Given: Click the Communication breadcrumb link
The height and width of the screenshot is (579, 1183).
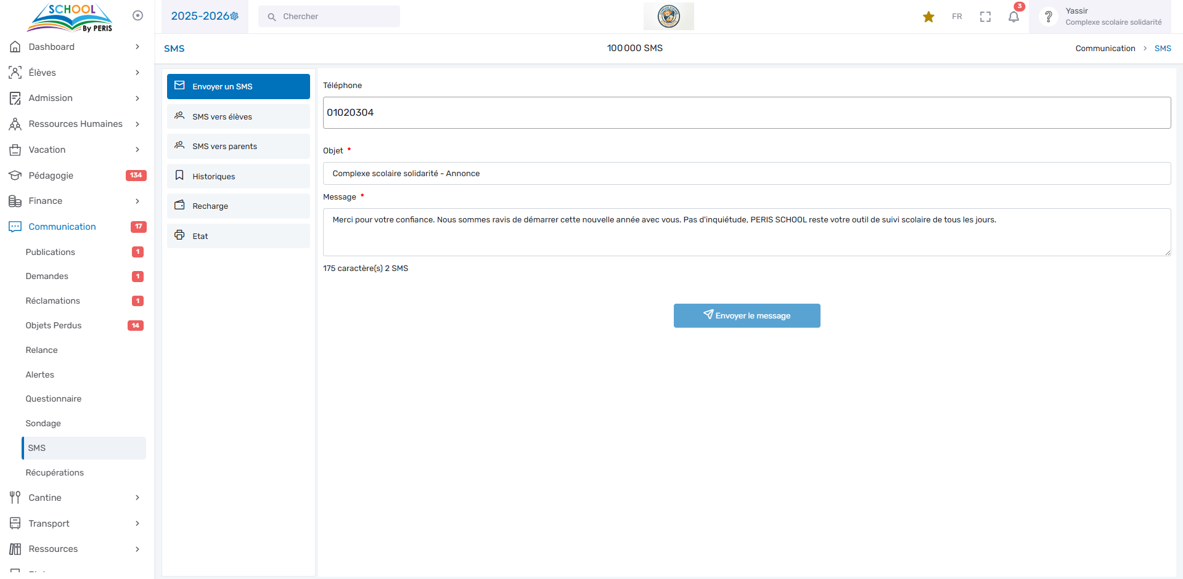Looking at the screenshot, I should coord(1105,49).
